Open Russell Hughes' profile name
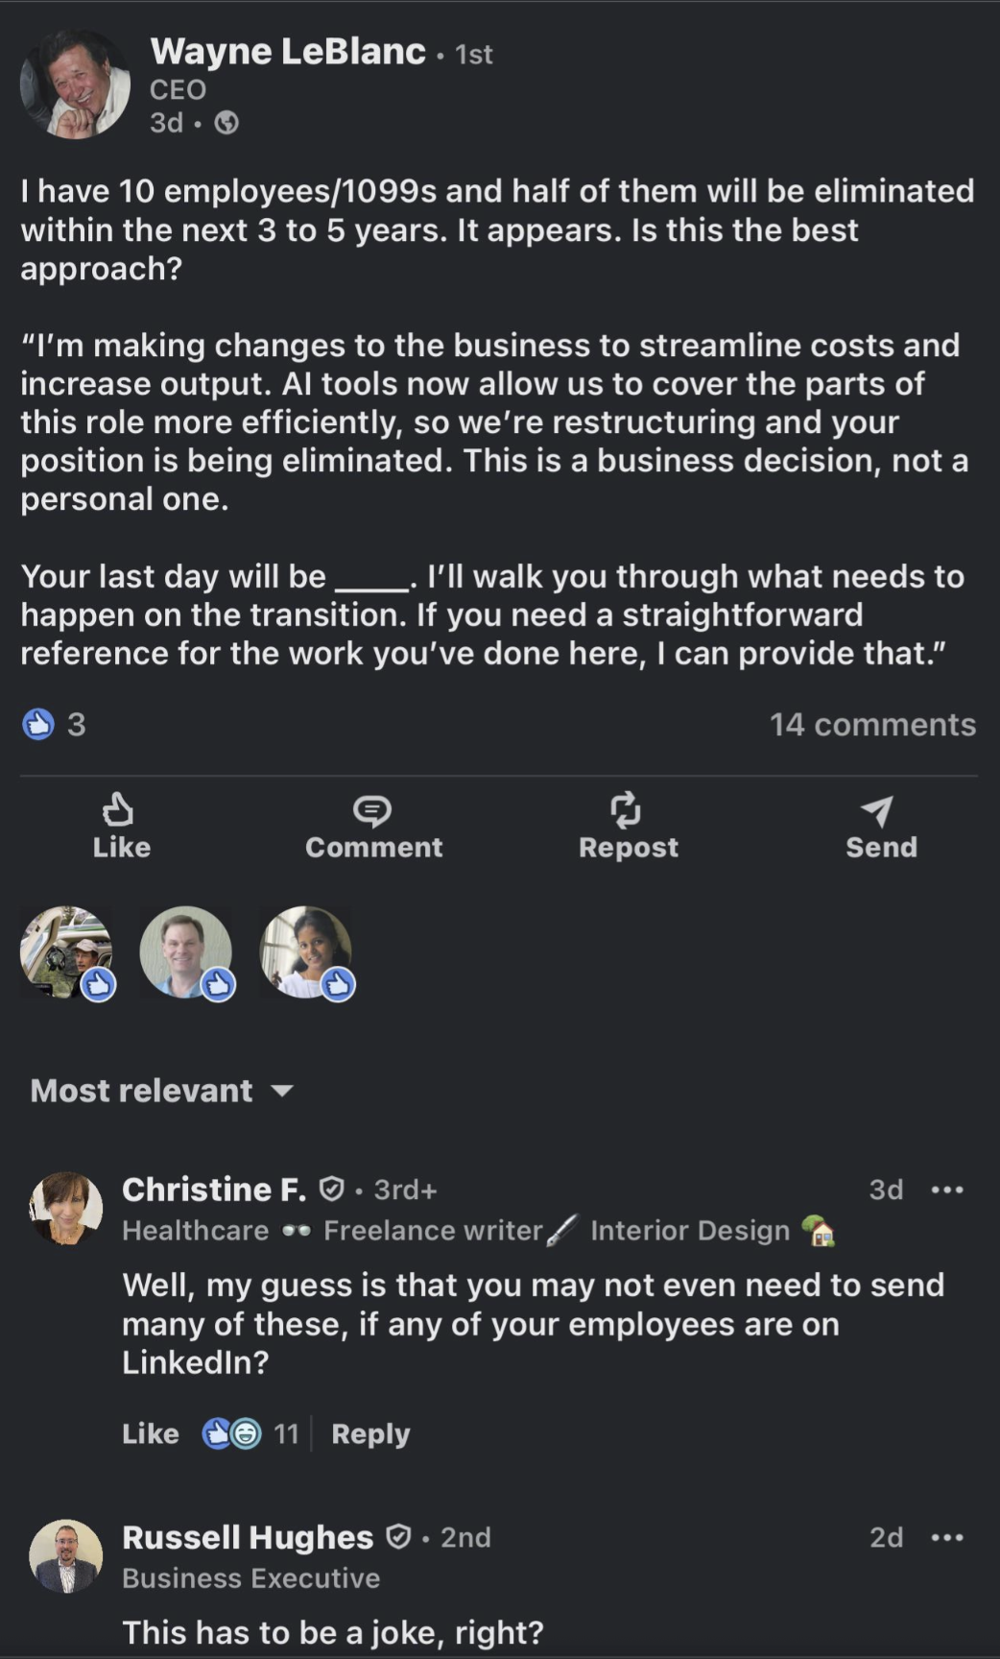Viewport: 1000px width, 1659px height. pyautogui.click(x=247, y=1537)
